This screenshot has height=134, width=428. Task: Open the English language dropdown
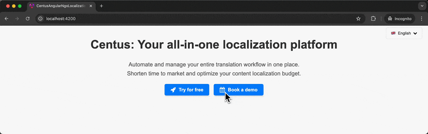(x=404, y=33)
